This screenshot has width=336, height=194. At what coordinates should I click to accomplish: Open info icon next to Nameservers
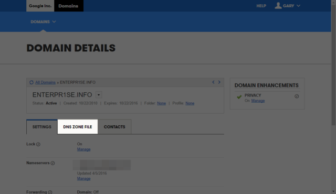point(52,163)
